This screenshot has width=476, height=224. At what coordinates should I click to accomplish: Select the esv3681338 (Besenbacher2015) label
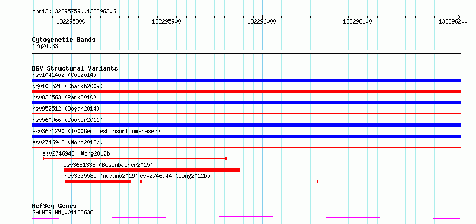pos(108,165)
